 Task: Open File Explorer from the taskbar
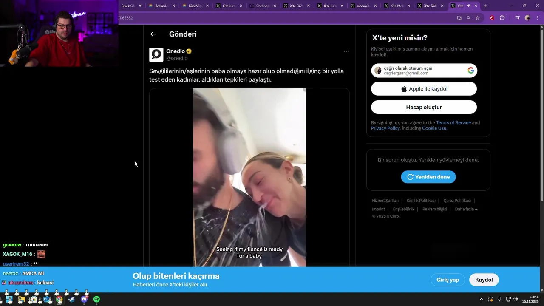point(21,300)
